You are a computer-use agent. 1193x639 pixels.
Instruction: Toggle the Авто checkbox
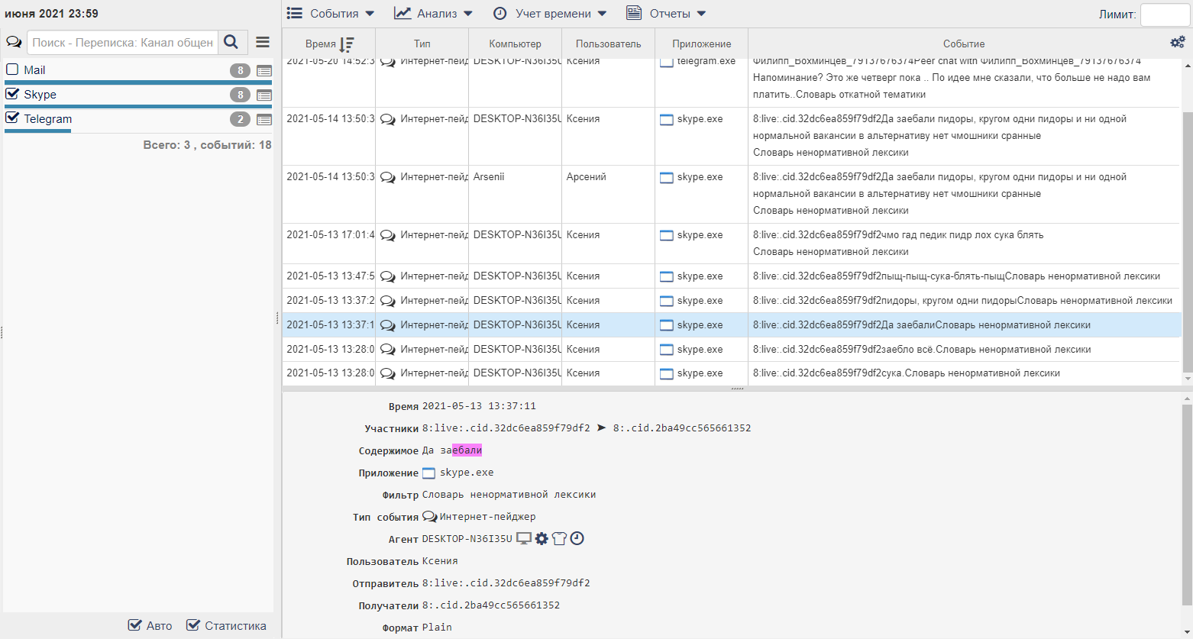(135, 625)
